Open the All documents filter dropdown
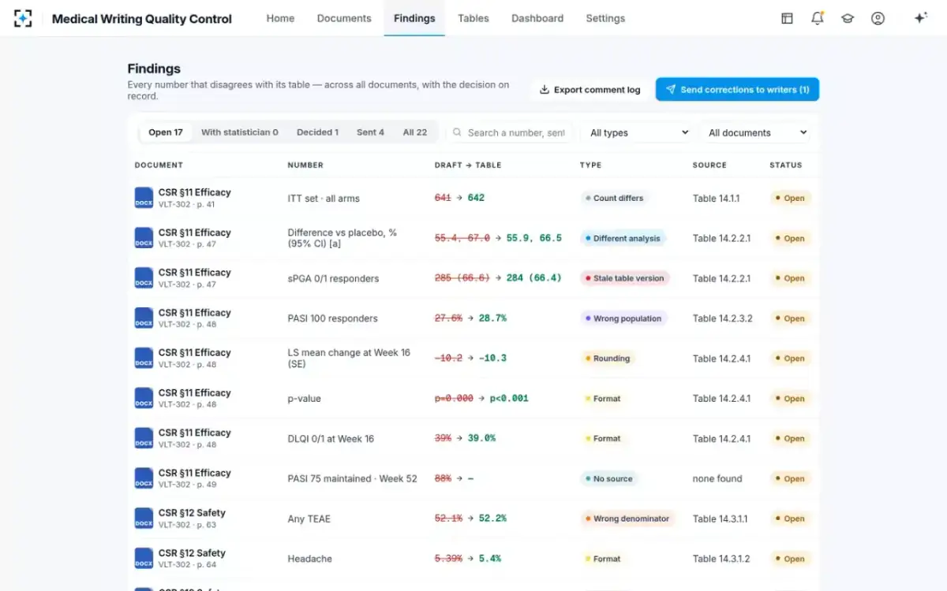The width and height of the screenshot is (947, 591). coord(757,132)
